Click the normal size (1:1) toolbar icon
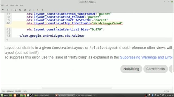 pyautogui.click(x=25, y=10)
